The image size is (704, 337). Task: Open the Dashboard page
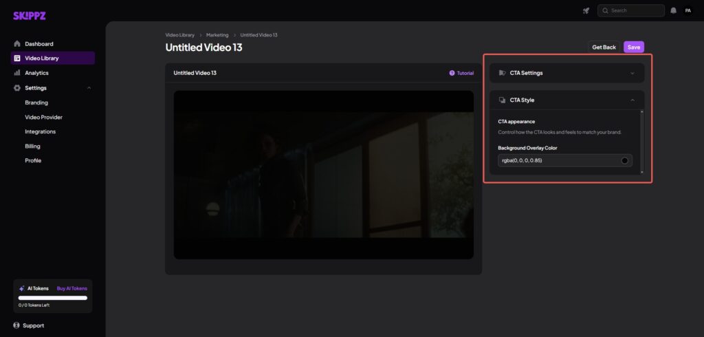[x=38, y=44]
